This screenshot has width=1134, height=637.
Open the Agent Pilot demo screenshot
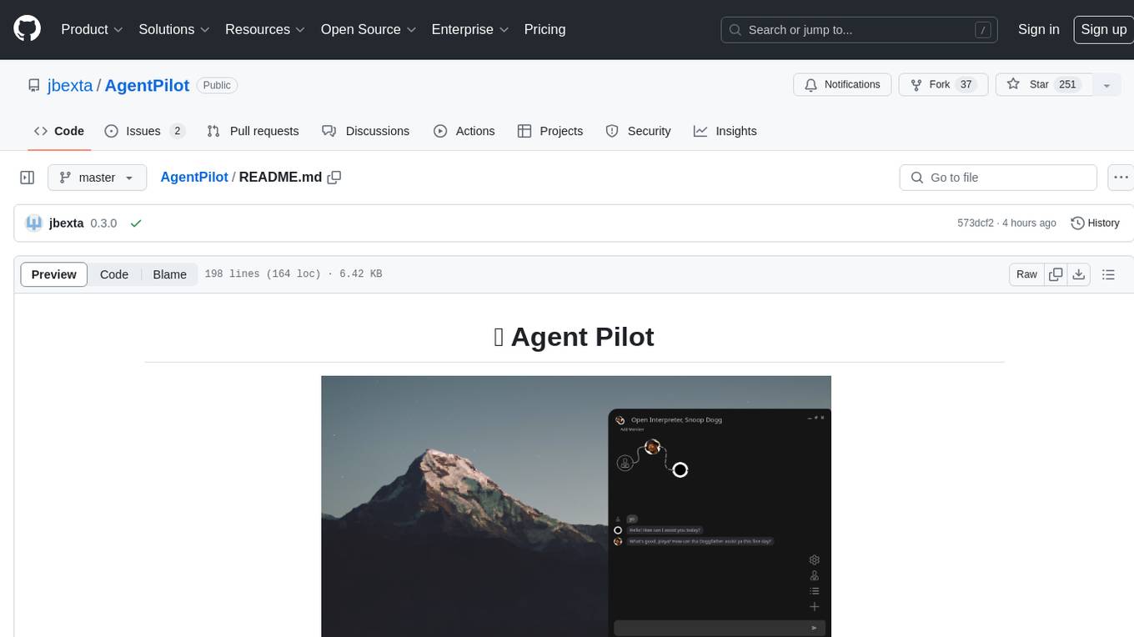pos(576,506)
